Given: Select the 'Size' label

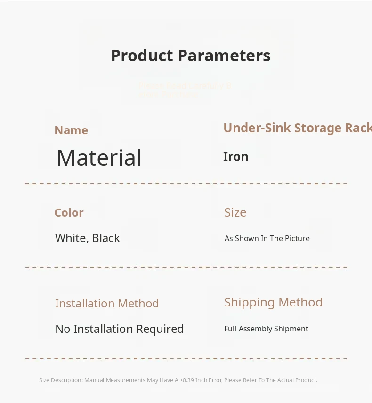Looking at the screenshot, I should pos(235,212).
